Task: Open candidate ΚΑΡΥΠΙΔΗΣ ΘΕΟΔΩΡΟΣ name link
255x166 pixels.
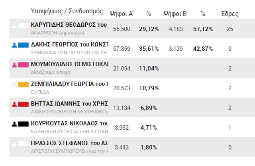Action: [x=69, y=25]
